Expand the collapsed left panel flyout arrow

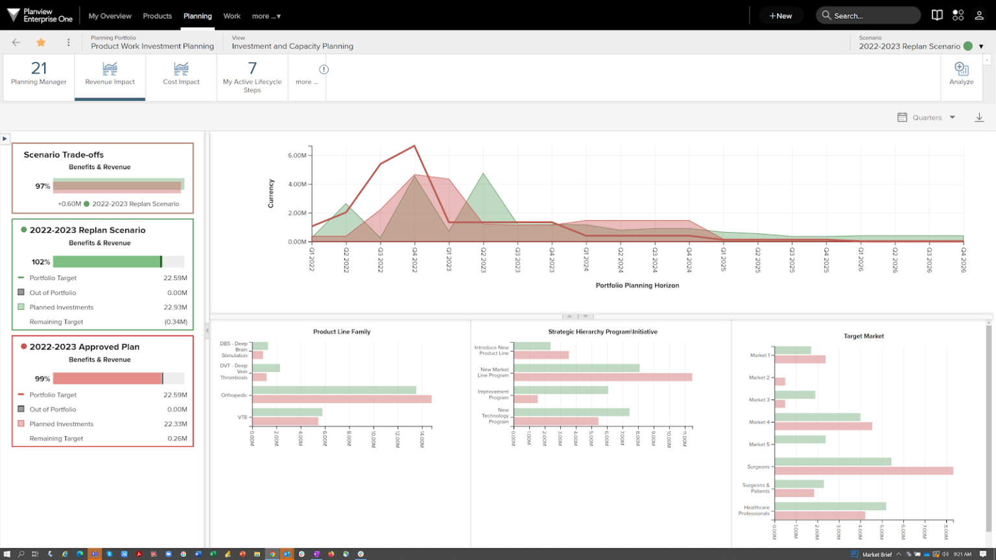coord(5,137)
